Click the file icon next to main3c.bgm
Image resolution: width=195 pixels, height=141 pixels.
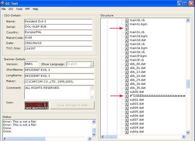click(127, 24)
